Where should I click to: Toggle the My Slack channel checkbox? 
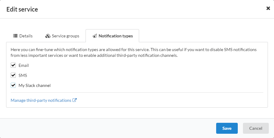(x=13, y=85)
